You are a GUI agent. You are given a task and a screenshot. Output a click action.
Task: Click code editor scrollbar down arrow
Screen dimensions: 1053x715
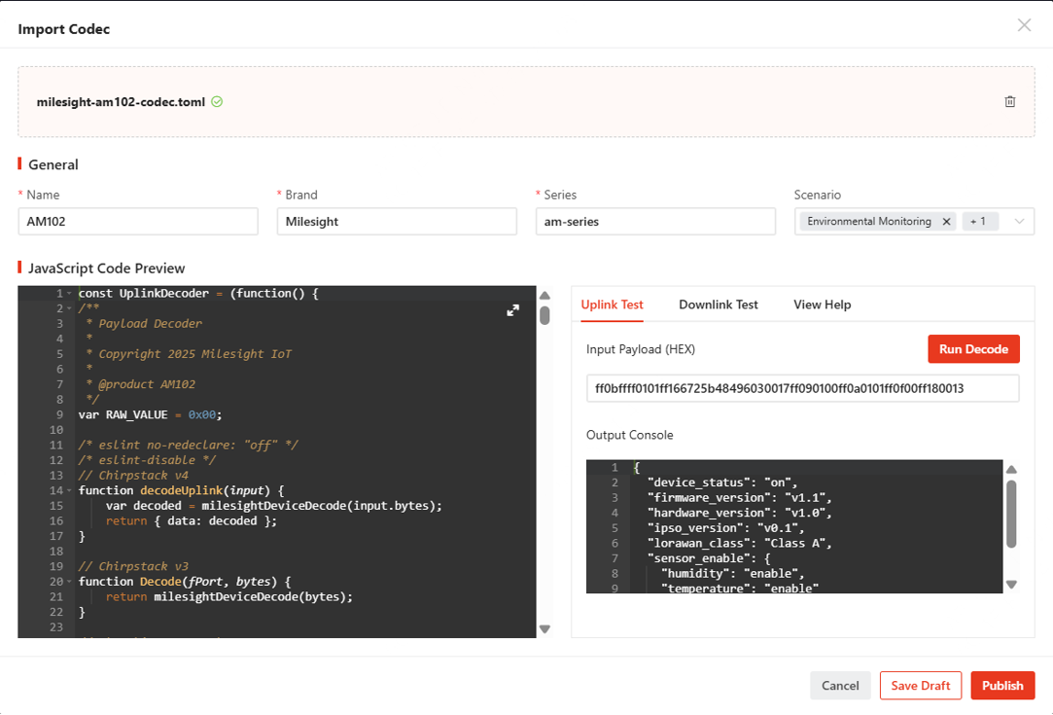[x=544, y=629]
